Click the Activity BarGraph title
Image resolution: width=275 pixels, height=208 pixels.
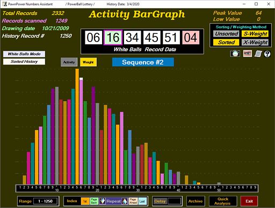click(137, 15)
